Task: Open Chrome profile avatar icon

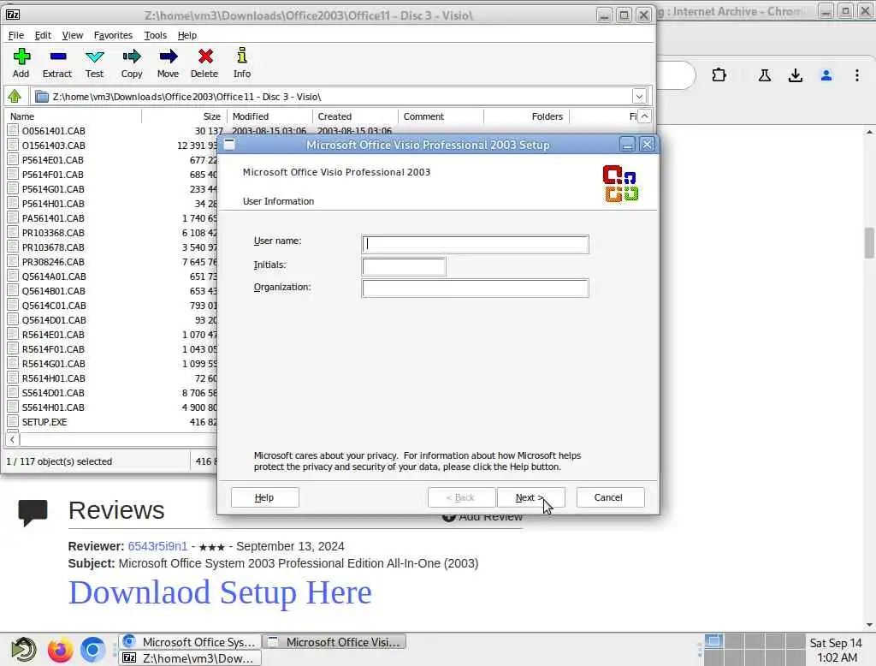Action: [826, 75]
